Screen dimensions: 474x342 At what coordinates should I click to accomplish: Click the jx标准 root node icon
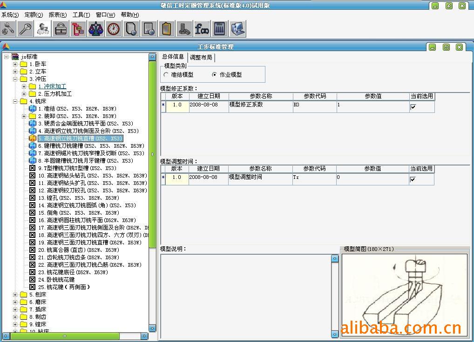pyautogui.click(x=15, y=57)
